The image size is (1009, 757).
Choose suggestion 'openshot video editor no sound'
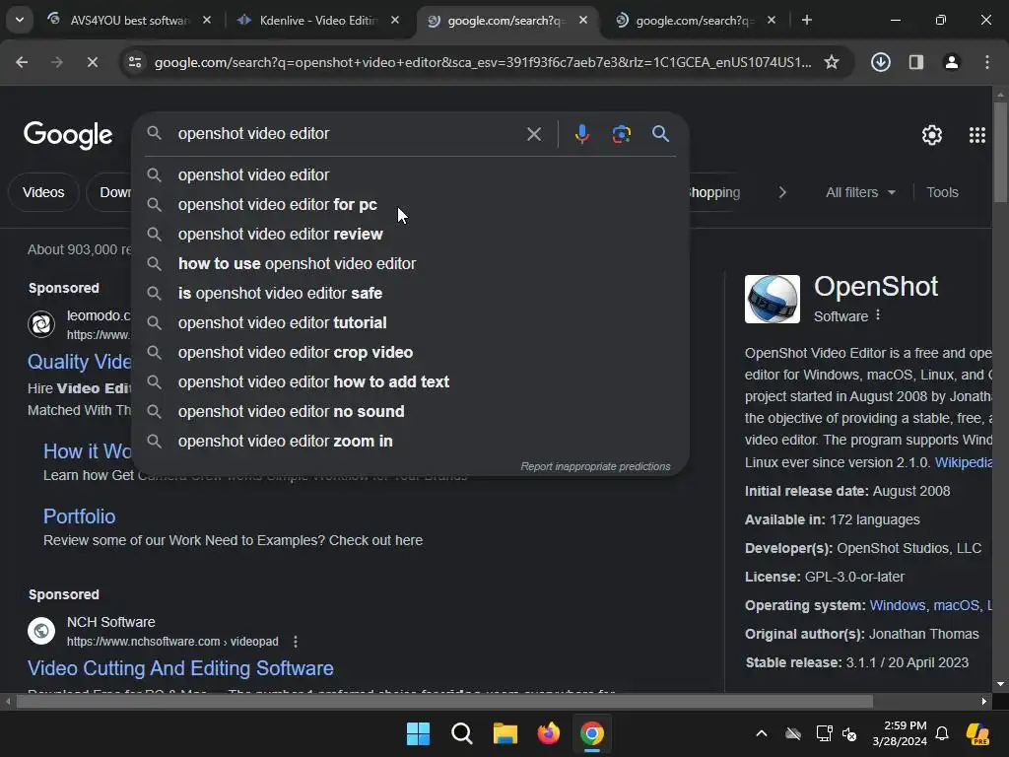(410, 412)
